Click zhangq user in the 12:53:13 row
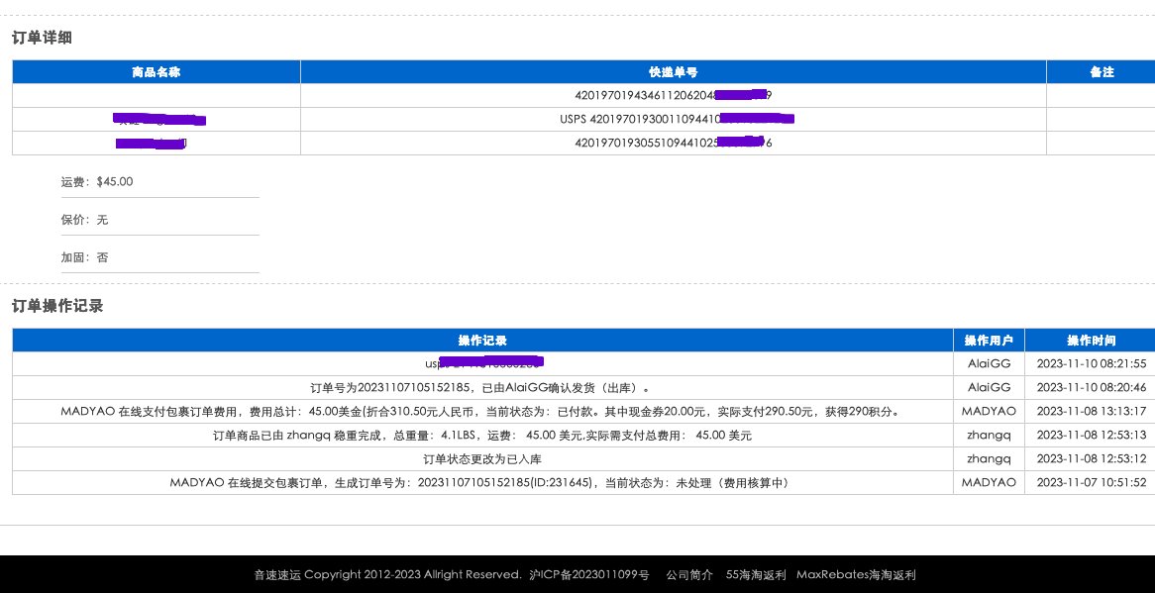 [x=989, y=436]
